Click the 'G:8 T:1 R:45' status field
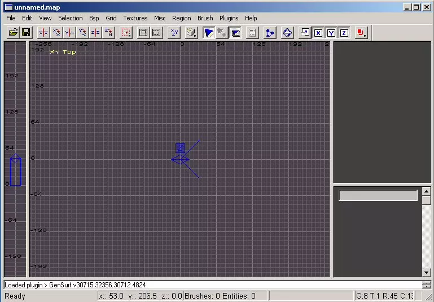The height and width of the screenshot is (302, 434). pos(384,296)
